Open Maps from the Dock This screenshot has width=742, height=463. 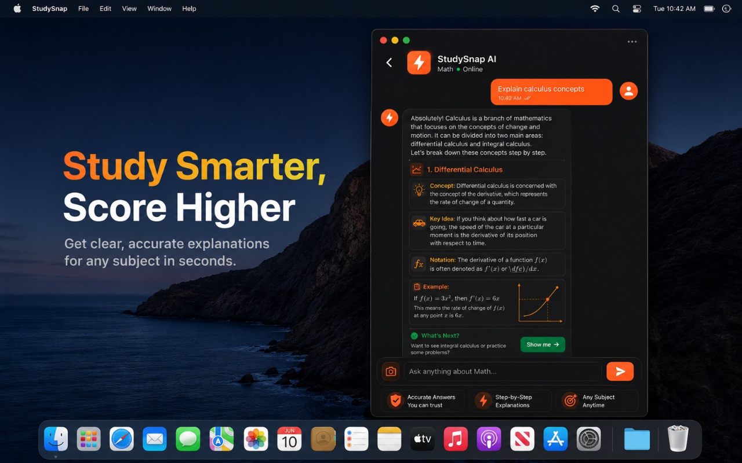pyautogui.click(x=221, y=439)
